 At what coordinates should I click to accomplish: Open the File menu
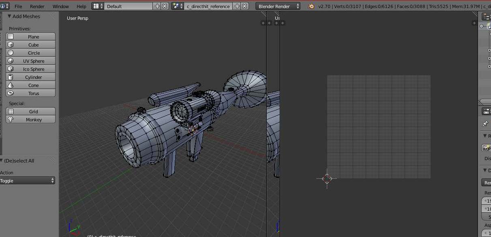tap(18, 6)
